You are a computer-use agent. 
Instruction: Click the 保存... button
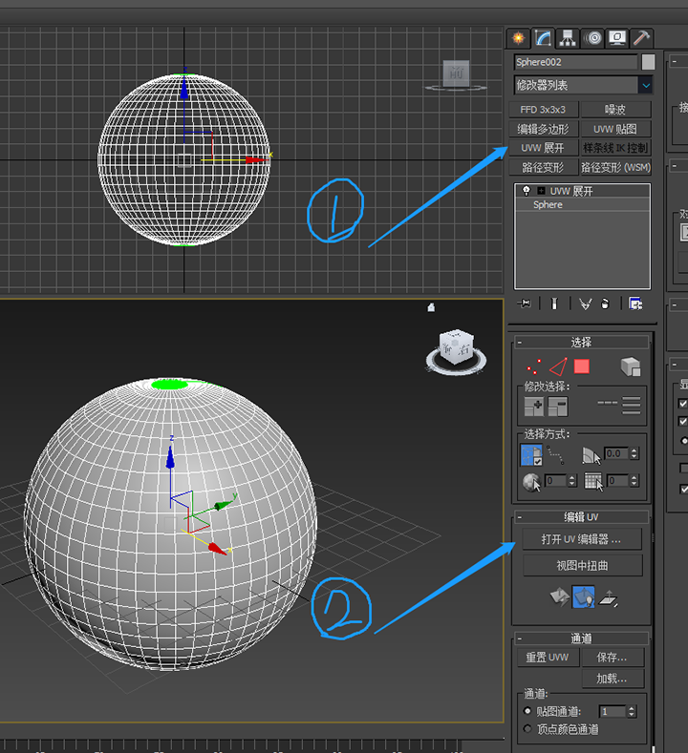pos(613,658)
